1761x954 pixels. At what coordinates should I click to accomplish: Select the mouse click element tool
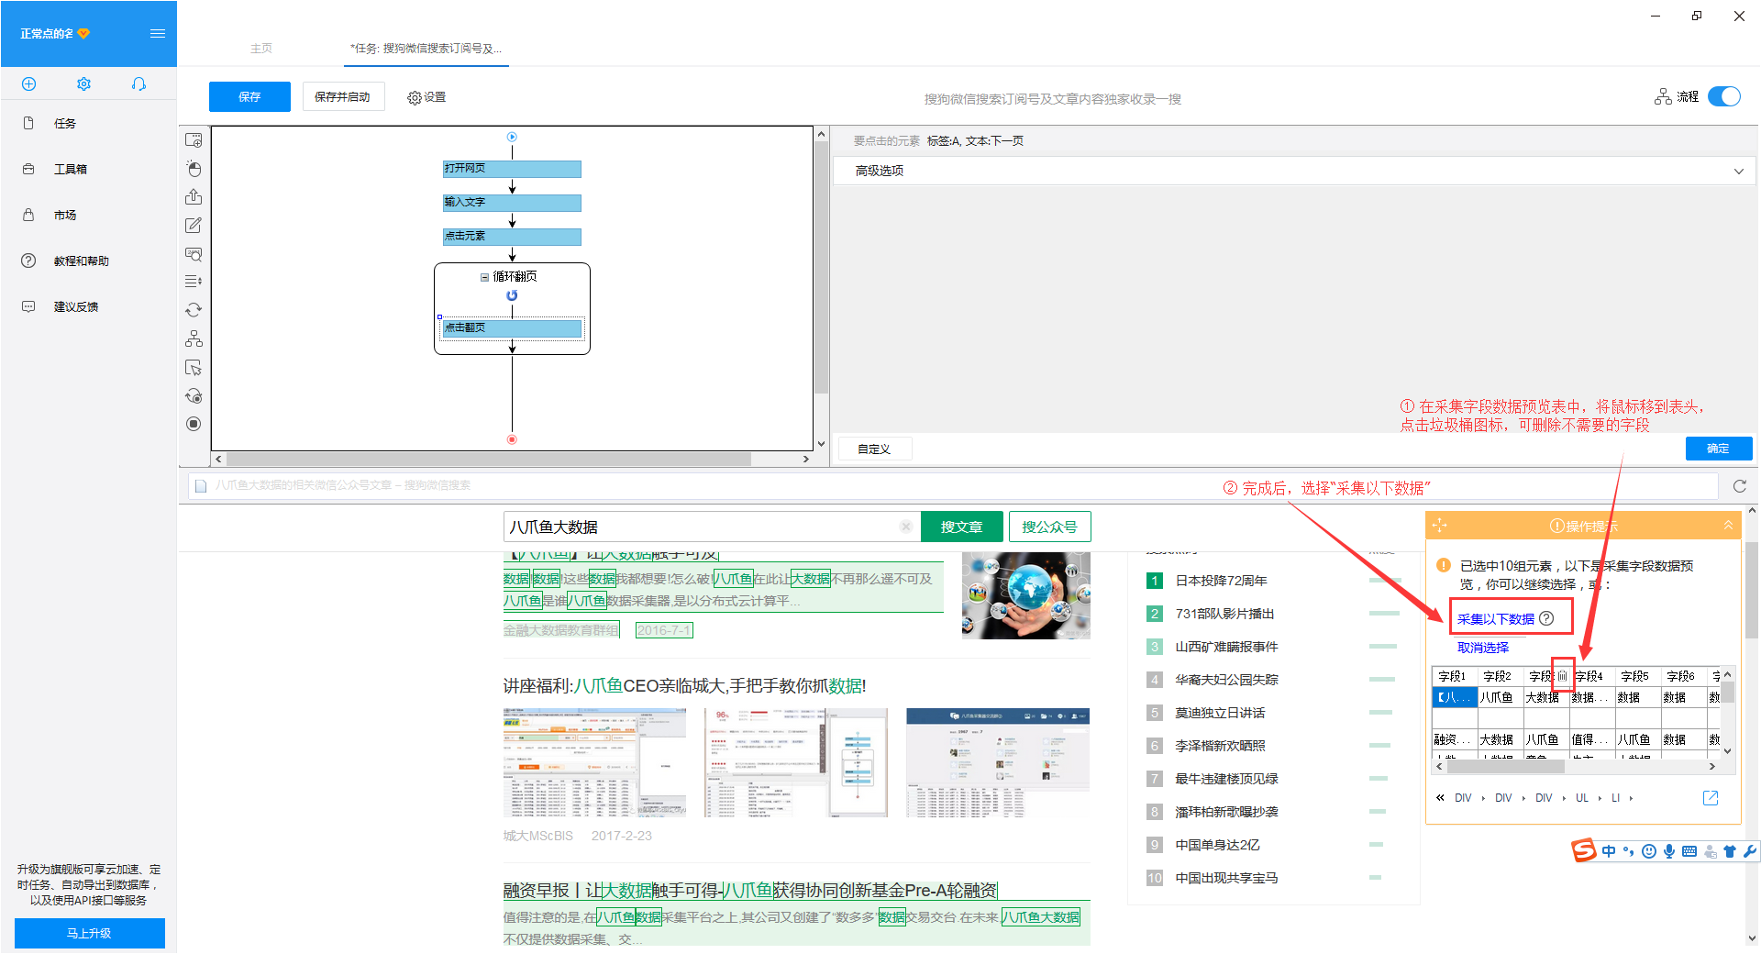click(x=194, y=169)
